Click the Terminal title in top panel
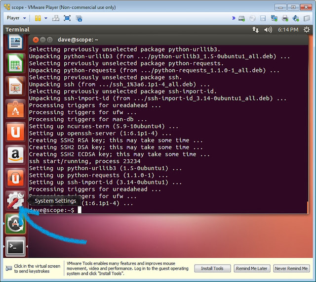Viewport: 316px width, 282px height. click(x=17, y=30)
